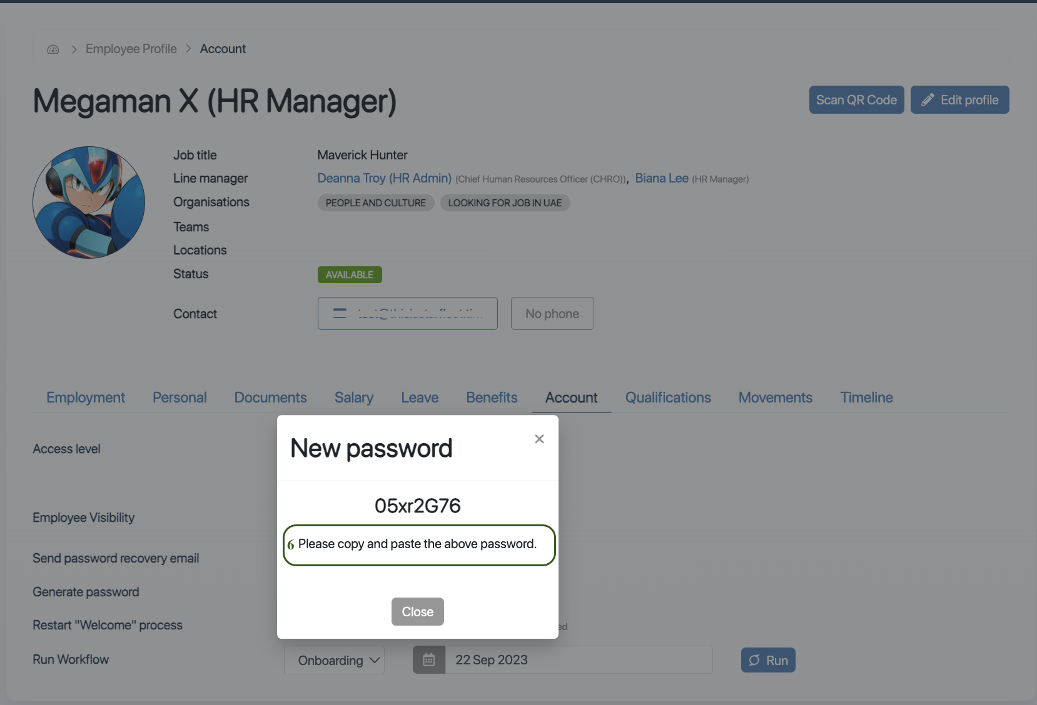Close the New password dialog with X
1037x705 pixels.
[539, 439]
